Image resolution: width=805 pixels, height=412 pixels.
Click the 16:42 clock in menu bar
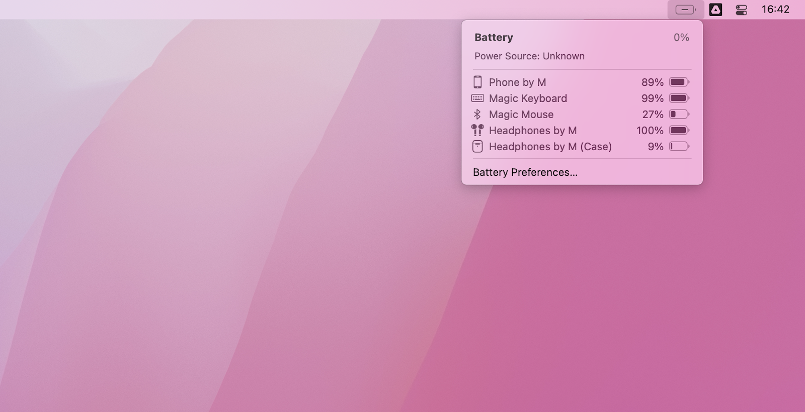point(775,9)
